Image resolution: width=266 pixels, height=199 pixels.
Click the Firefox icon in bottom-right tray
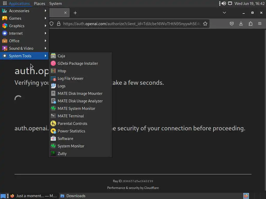click(x=246, y=196)
